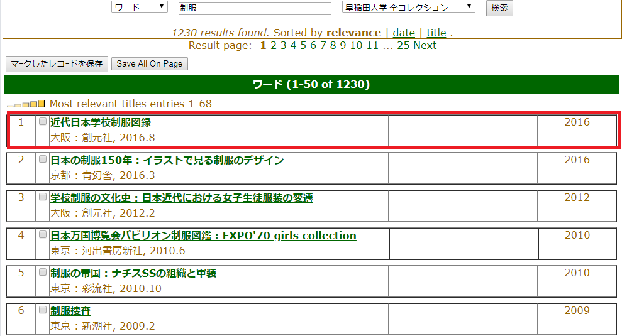Go to result page 11
Viewport: 622px width, 336px height.
tap(372, 45)
